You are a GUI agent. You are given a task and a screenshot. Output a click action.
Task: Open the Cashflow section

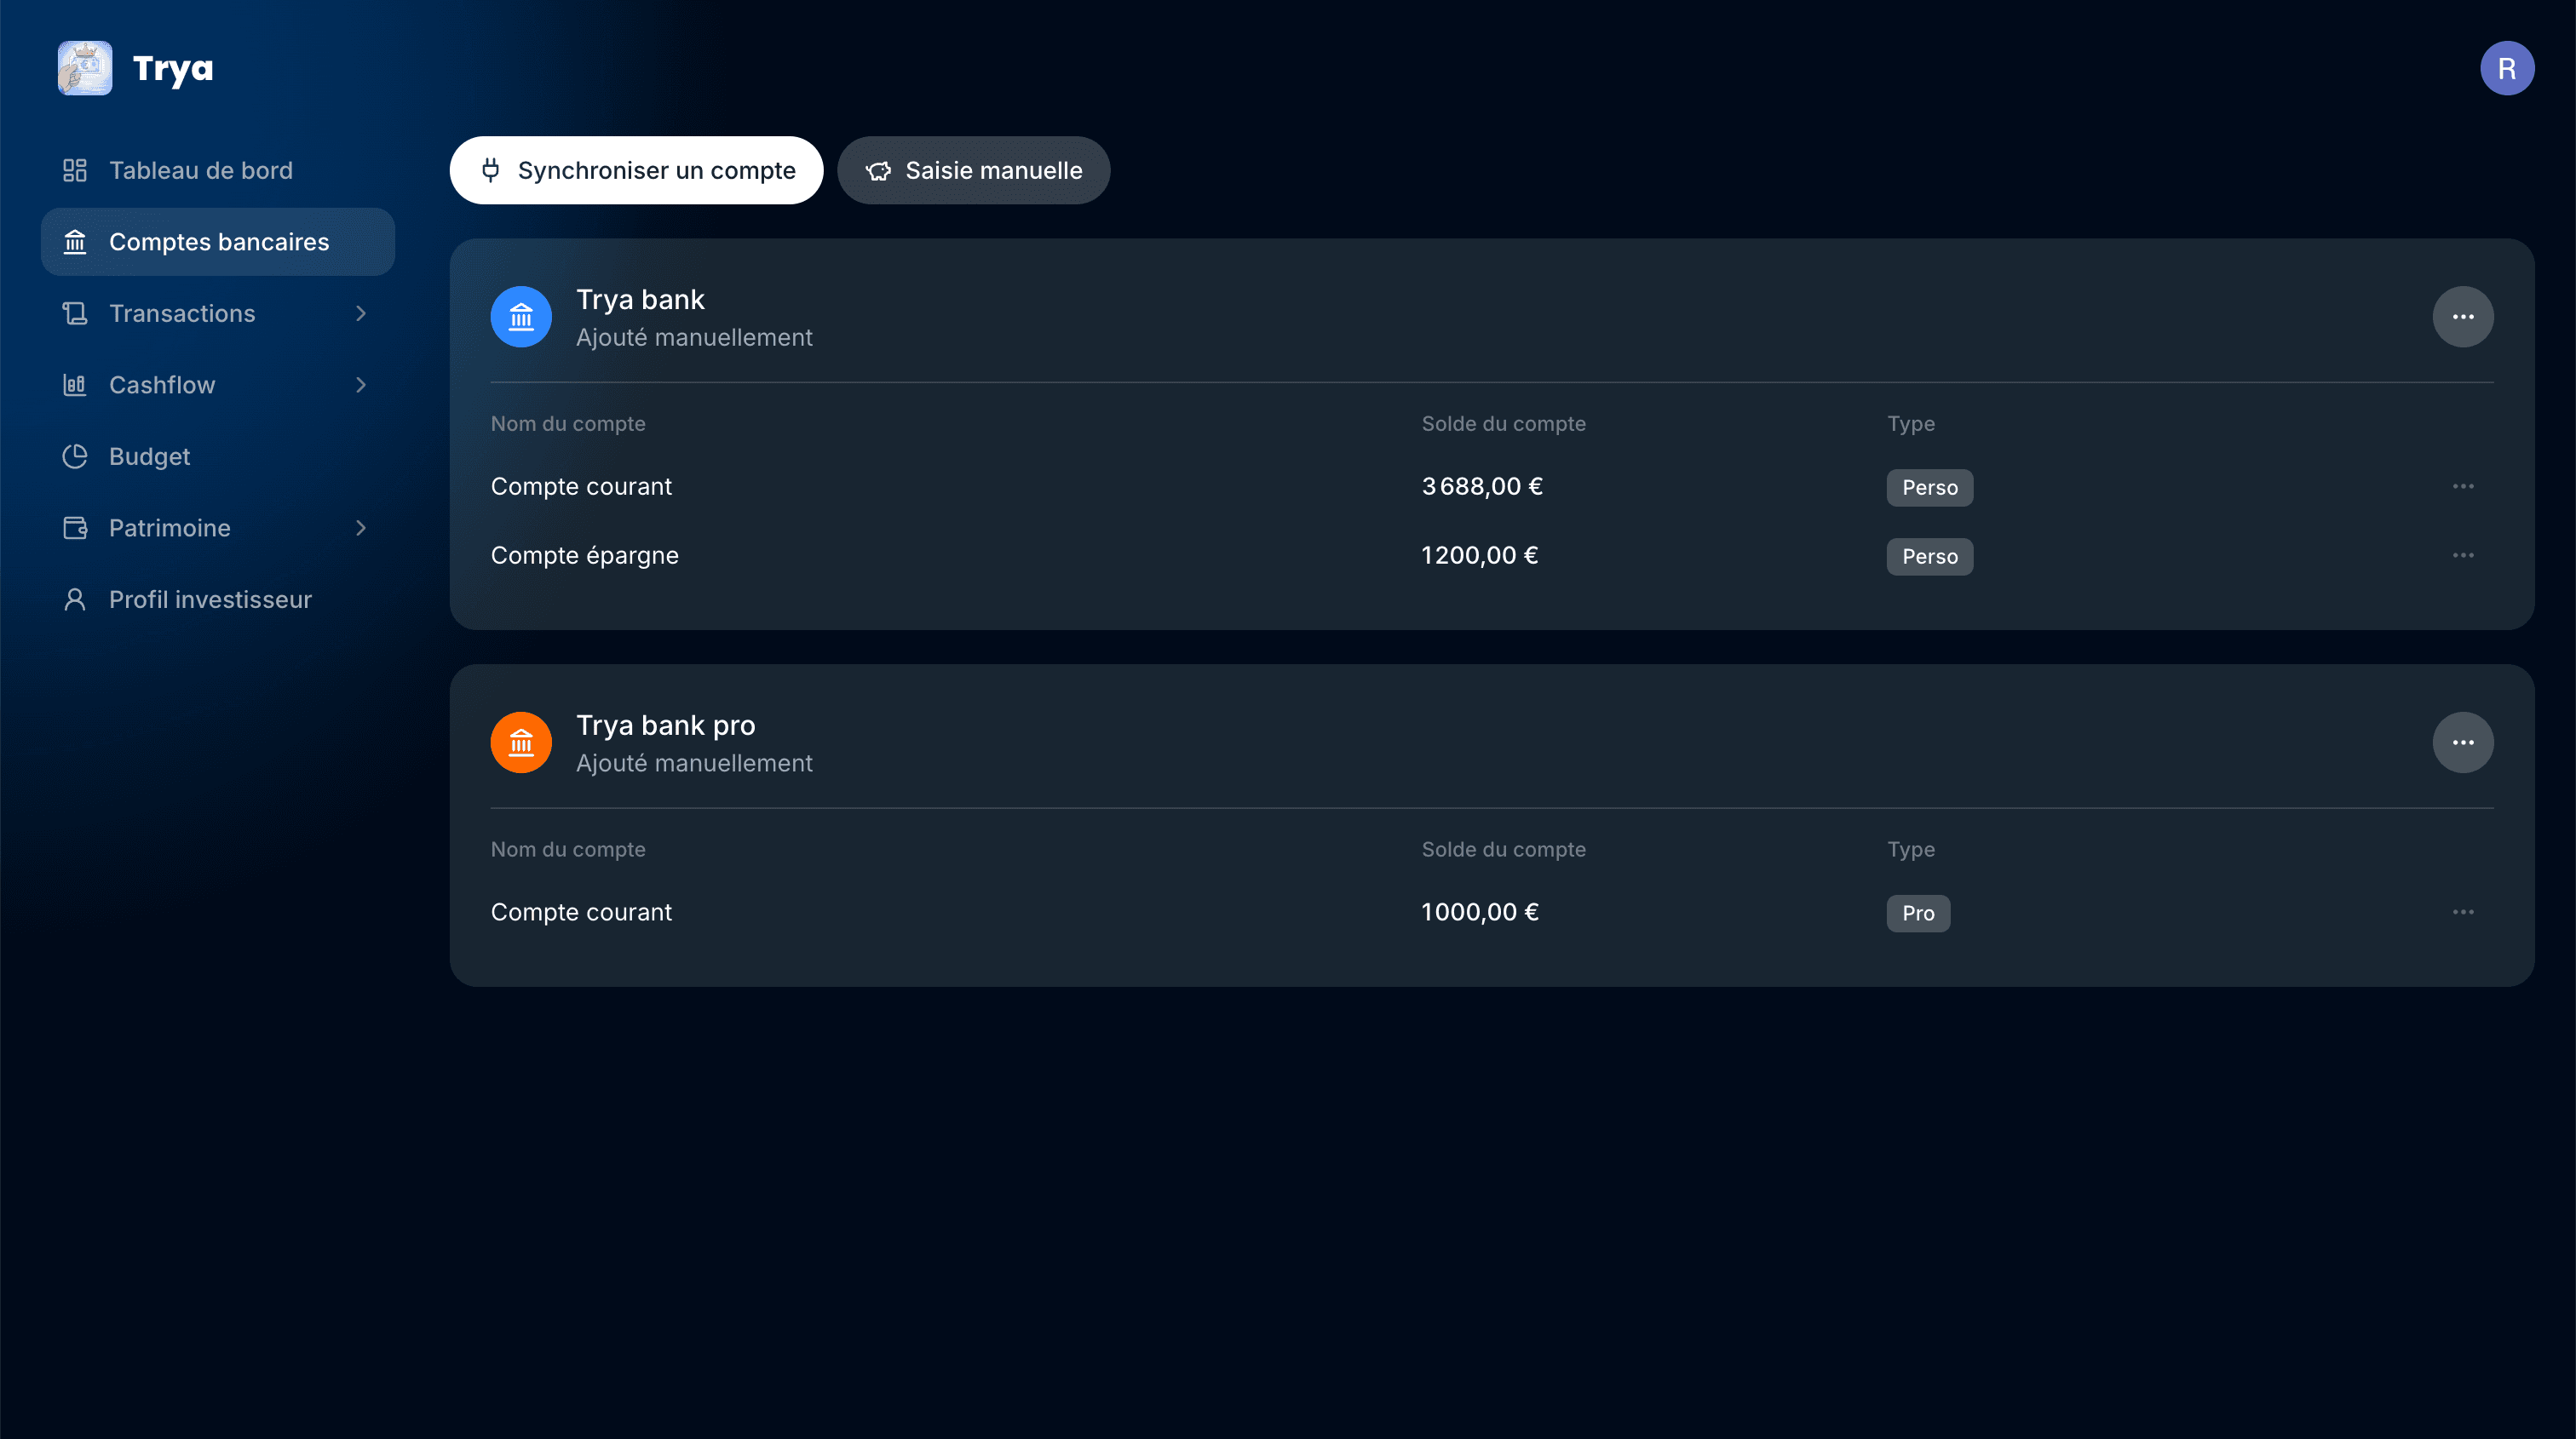pos(218,385)
